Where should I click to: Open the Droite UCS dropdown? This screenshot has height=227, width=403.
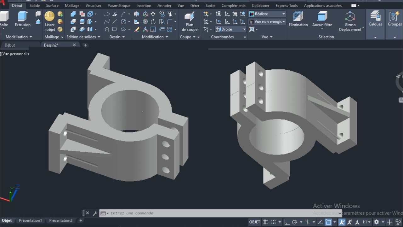231,29
